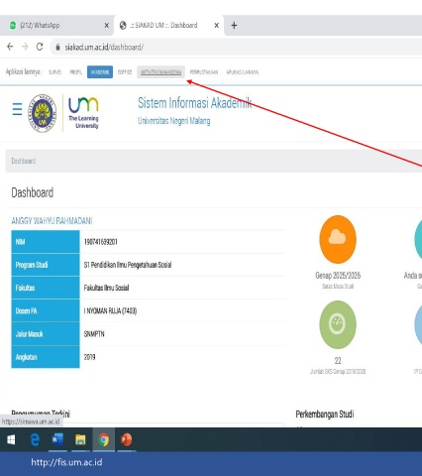Open a new browser tab
The height and width of the screenshot is (476, 422).
pos(234,26)
